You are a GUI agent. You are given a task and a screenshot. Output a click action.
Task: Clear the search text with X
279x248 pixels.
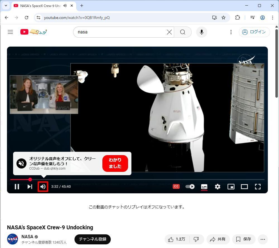coord(169,32)
